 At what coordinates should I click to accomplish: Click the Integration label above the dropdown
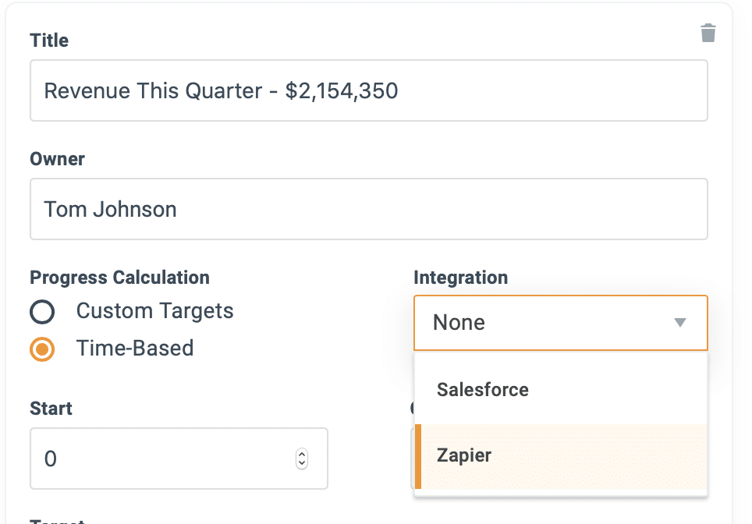pyautogui.click(x=460, y=278)
